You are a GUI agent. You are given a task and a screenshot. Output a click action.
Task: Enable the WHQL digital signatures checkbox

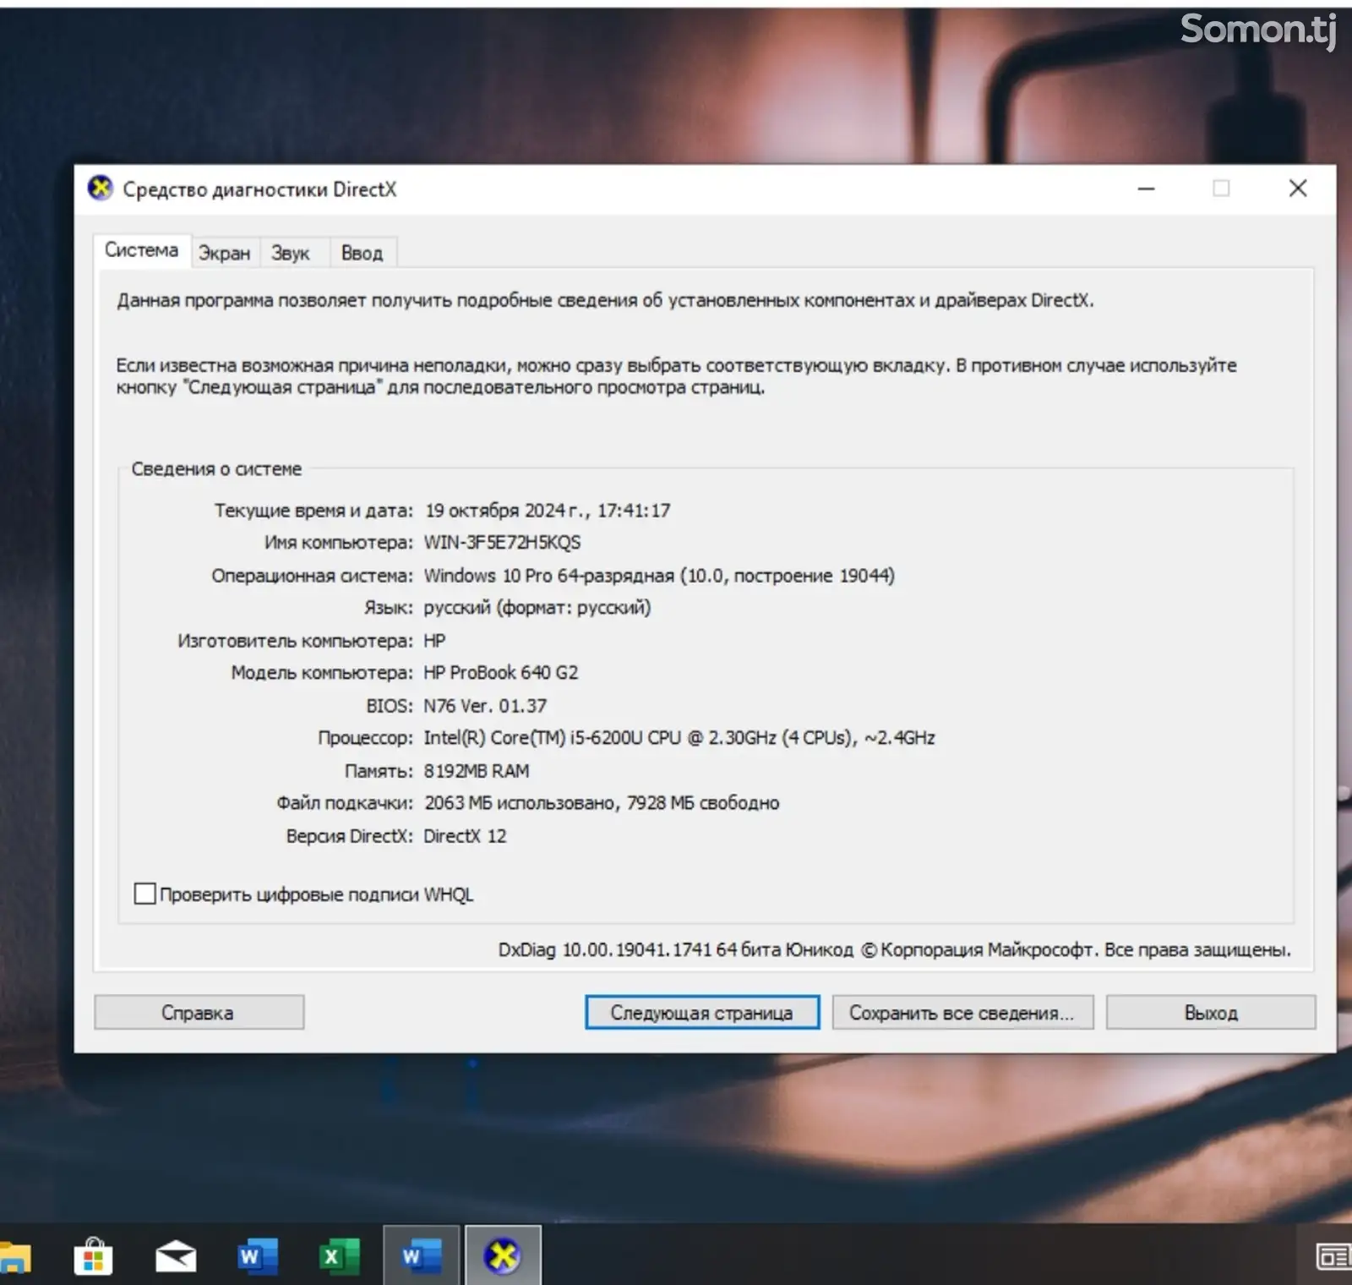pyautogui.click(x=144, y=894)
